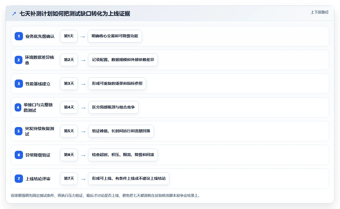This screenshot has height=209, width=340.
Task: Open the 形成可上线、有条件上线或不建议上线结论 box
Action: point(129,179)
